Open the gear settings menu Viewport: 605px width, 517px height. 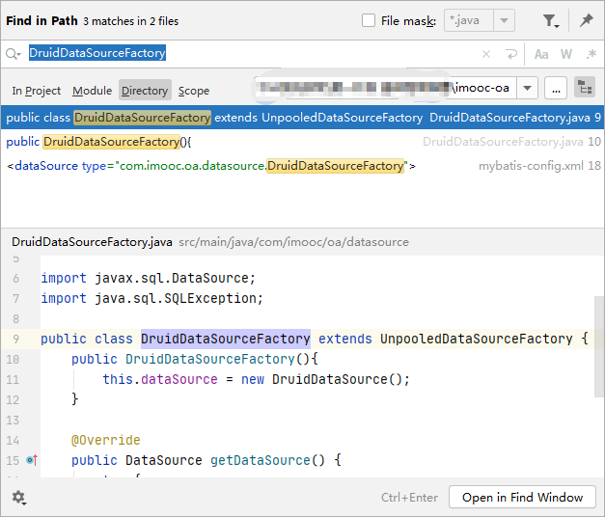coord(18,498)
